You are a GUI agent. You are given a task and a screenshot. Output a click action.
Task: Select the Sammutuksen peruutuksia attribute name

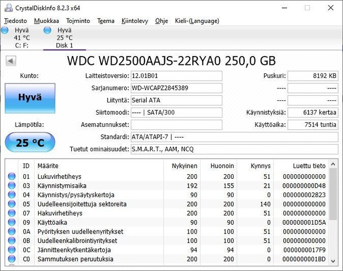point(75,259)
